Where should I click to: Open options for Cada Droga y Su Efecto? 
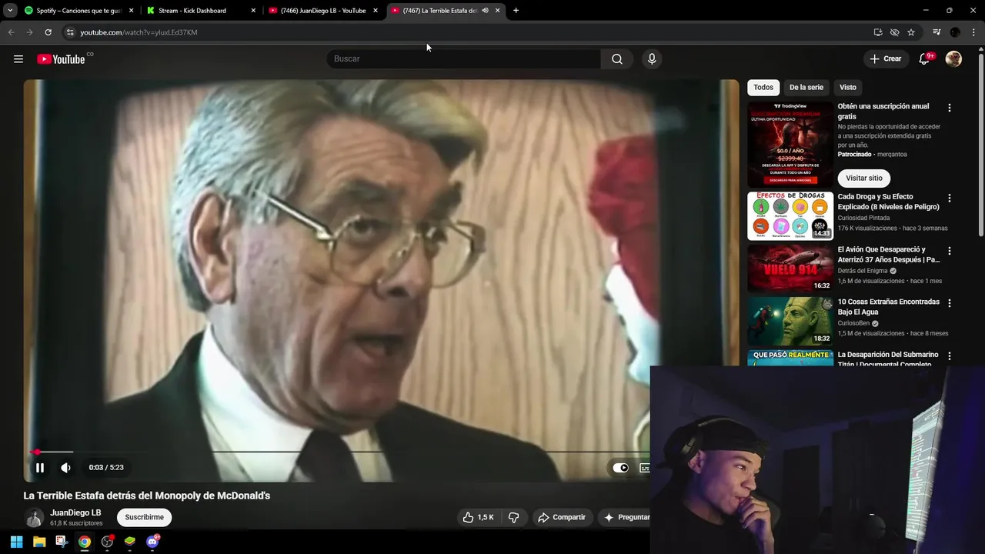click(949, 198)
